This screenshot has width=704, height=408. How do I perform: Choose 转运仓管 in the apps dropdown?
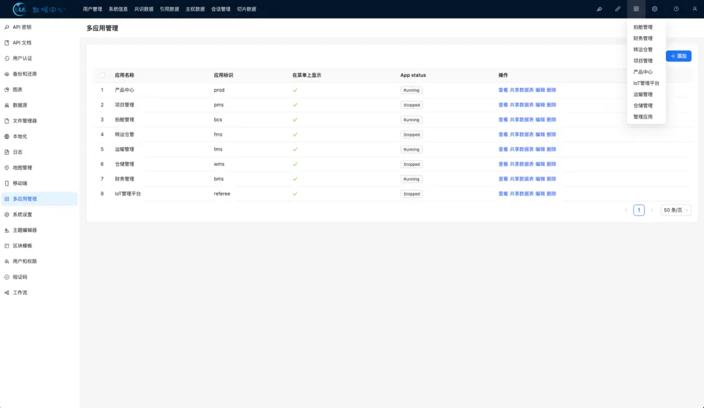tap(646, 50)
